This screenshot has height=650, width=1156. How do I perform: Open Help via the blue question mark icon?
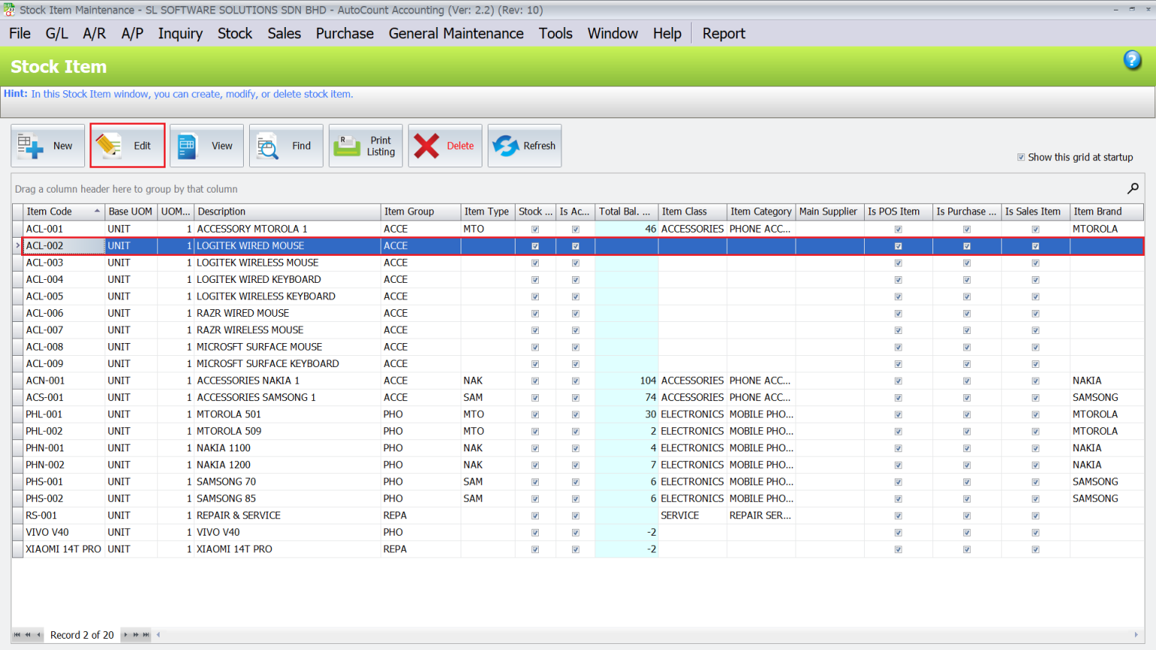(1132, 59)
